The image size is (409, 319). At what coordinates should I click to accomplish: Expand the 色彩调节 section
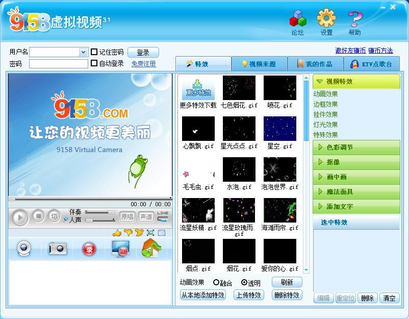[356, 148]
